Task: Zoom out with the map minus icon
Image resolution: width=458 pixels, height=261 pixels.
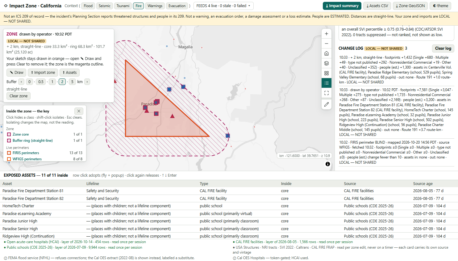Action: tap(327, 44)
